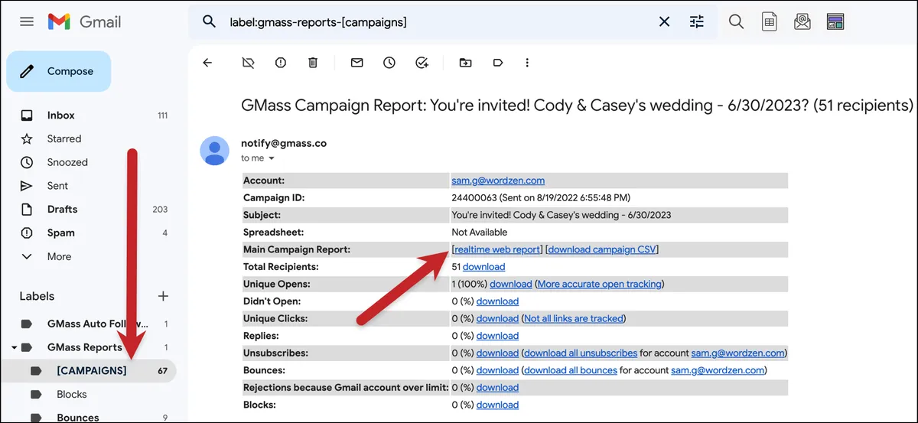This screenshot has height=423, width=918.
Task: Mark as unread with envelope icon
Action: [x=356, y=63]
